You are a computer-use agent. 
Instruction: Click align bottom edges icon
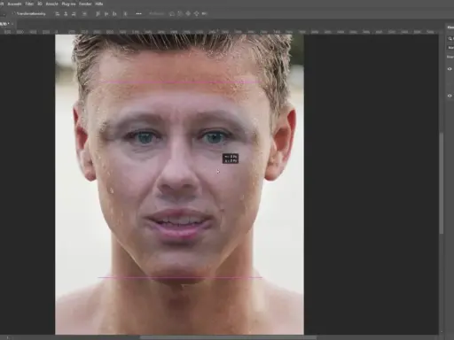(x=114, y=14)
